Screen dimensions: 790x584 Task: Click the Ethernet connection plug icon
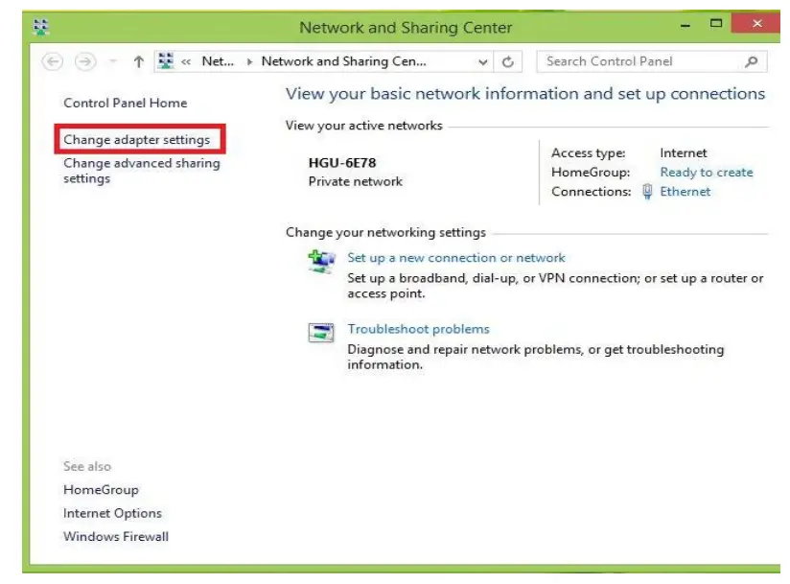pyautogui.click(x=647, y=192)
